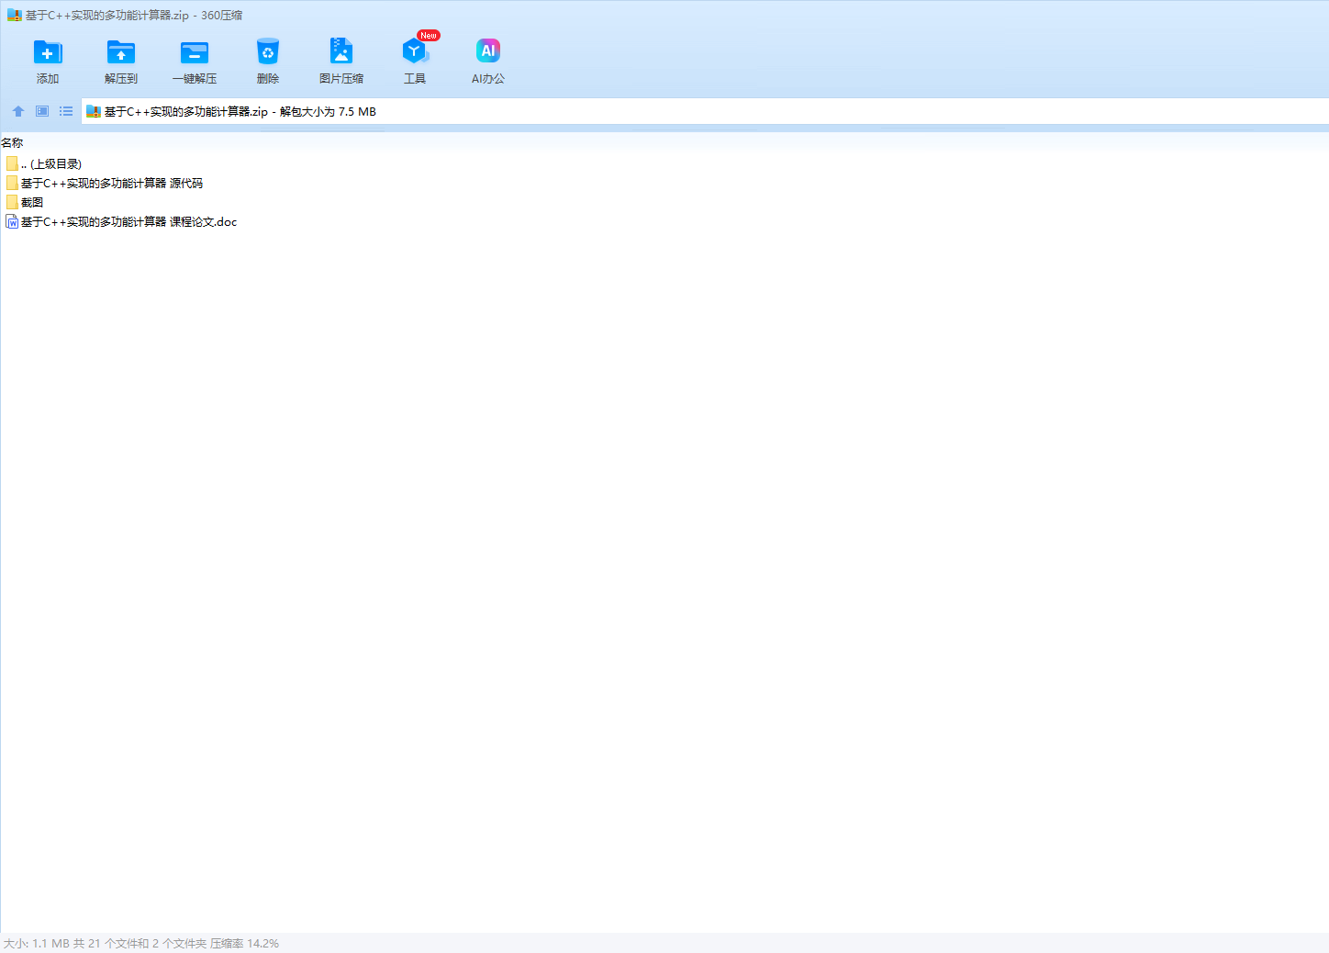Click the folder icon beside 截图

click(x=12, y=202)
